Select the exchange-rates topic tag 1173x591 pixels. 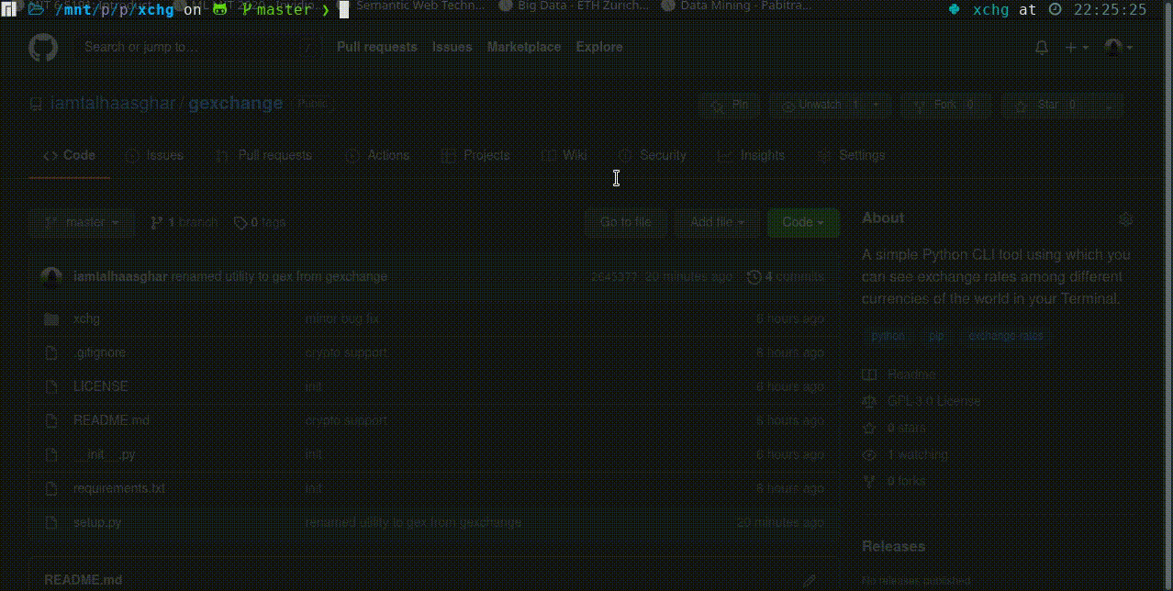tap(1006, 337)
